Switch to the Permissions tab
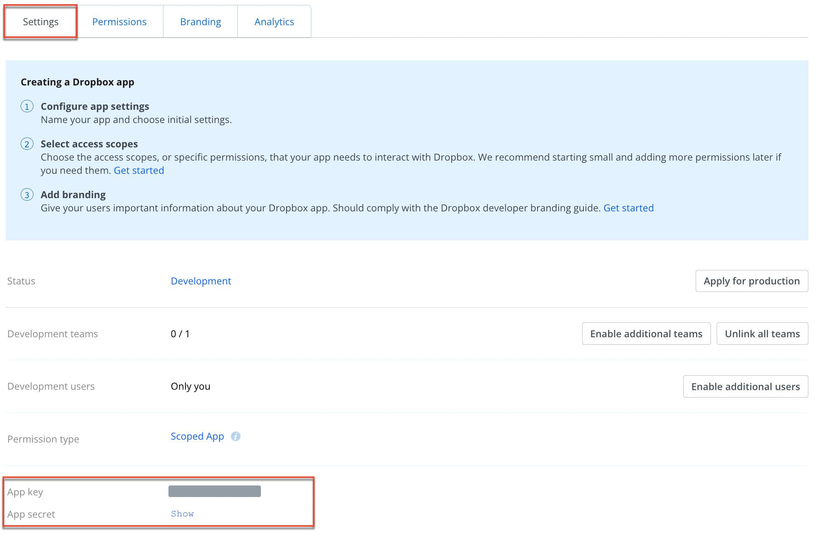This screenshot has width=829, height=535. (x=119, y=22)
